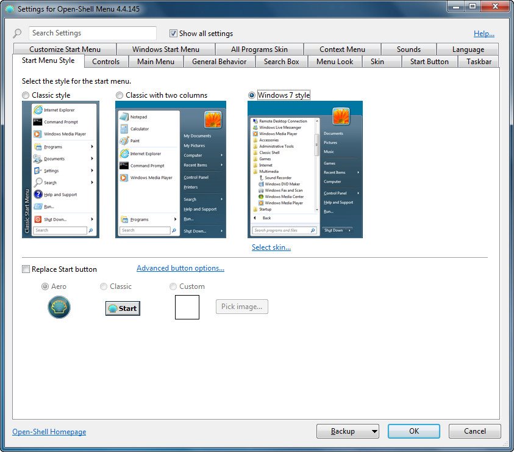Click the Classic with two columns preview
514x452 pixels.
click(x=171, y=169)
